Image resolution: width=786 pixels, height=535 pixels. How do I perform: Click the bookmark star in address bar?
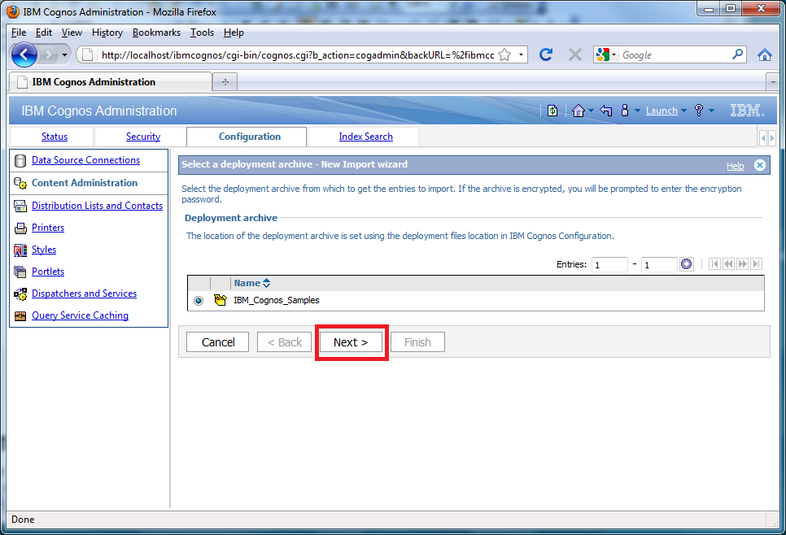(x=504, y=54)
